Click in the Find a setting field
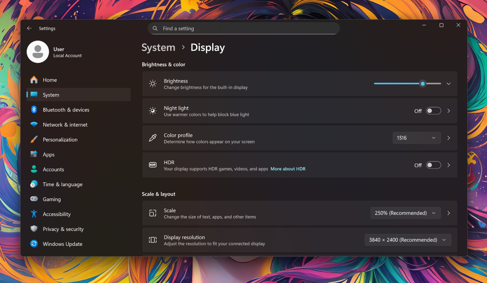Viewport: 487px width, 283px height. pyautogui.click(x=244, y=28)
